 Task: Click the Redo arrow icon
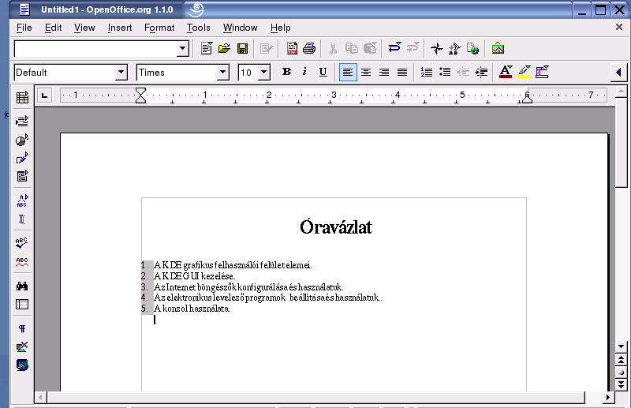coord(413,48)
